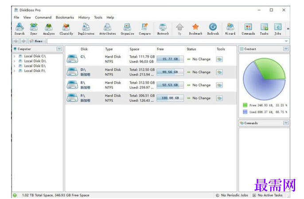
Task: Open the Tools menu
Action: [x=98, y=17]
